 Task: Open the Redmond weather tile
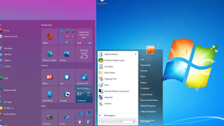(x=84, y=94)
